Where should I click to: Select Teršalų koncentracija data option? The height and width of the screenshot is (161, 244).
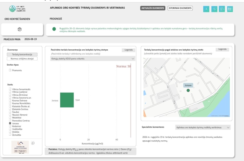22,54
